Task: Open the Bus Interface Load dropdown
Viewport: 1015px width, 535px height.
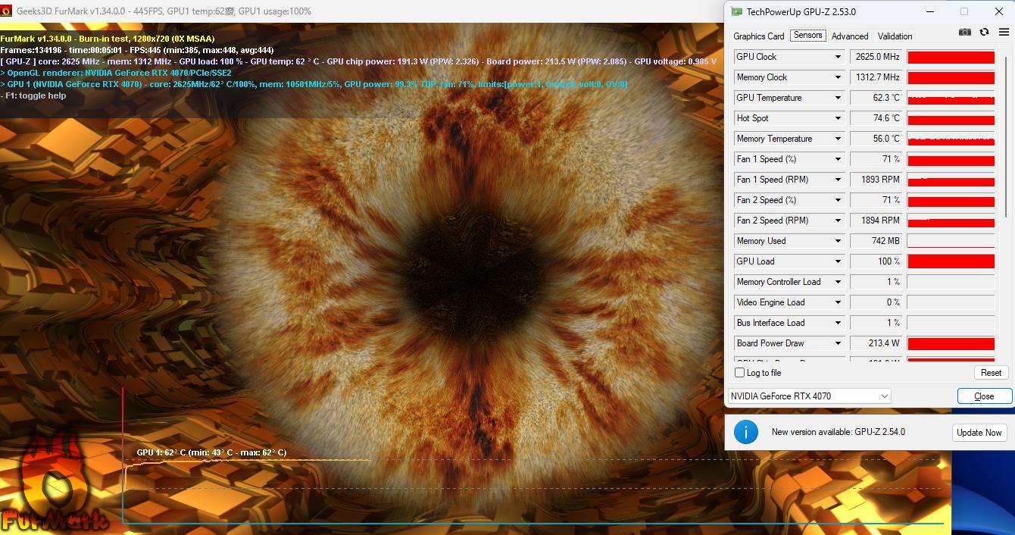Action: point(838,323)
